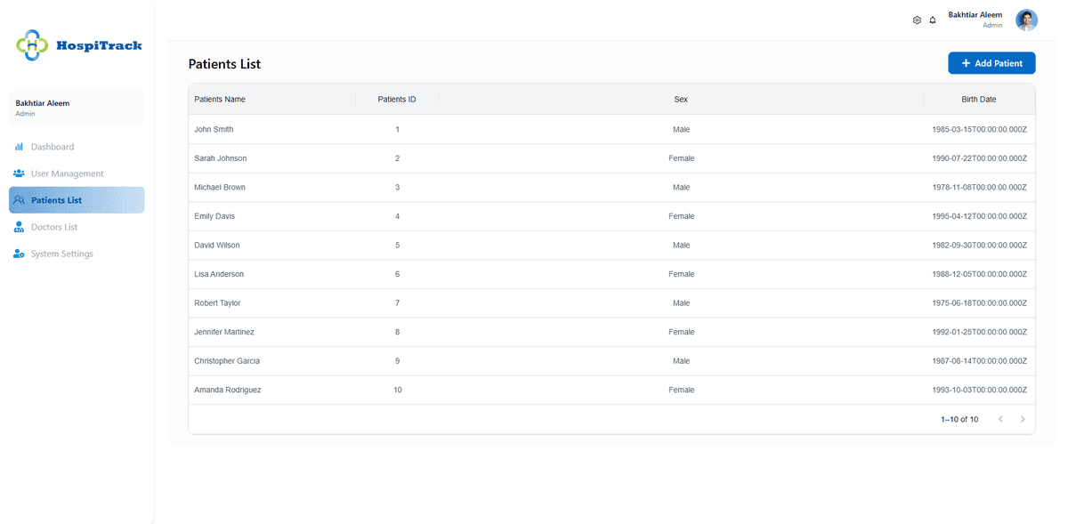1068x524 pixels.
Task: Go to previous table page
Action: 1000,419
